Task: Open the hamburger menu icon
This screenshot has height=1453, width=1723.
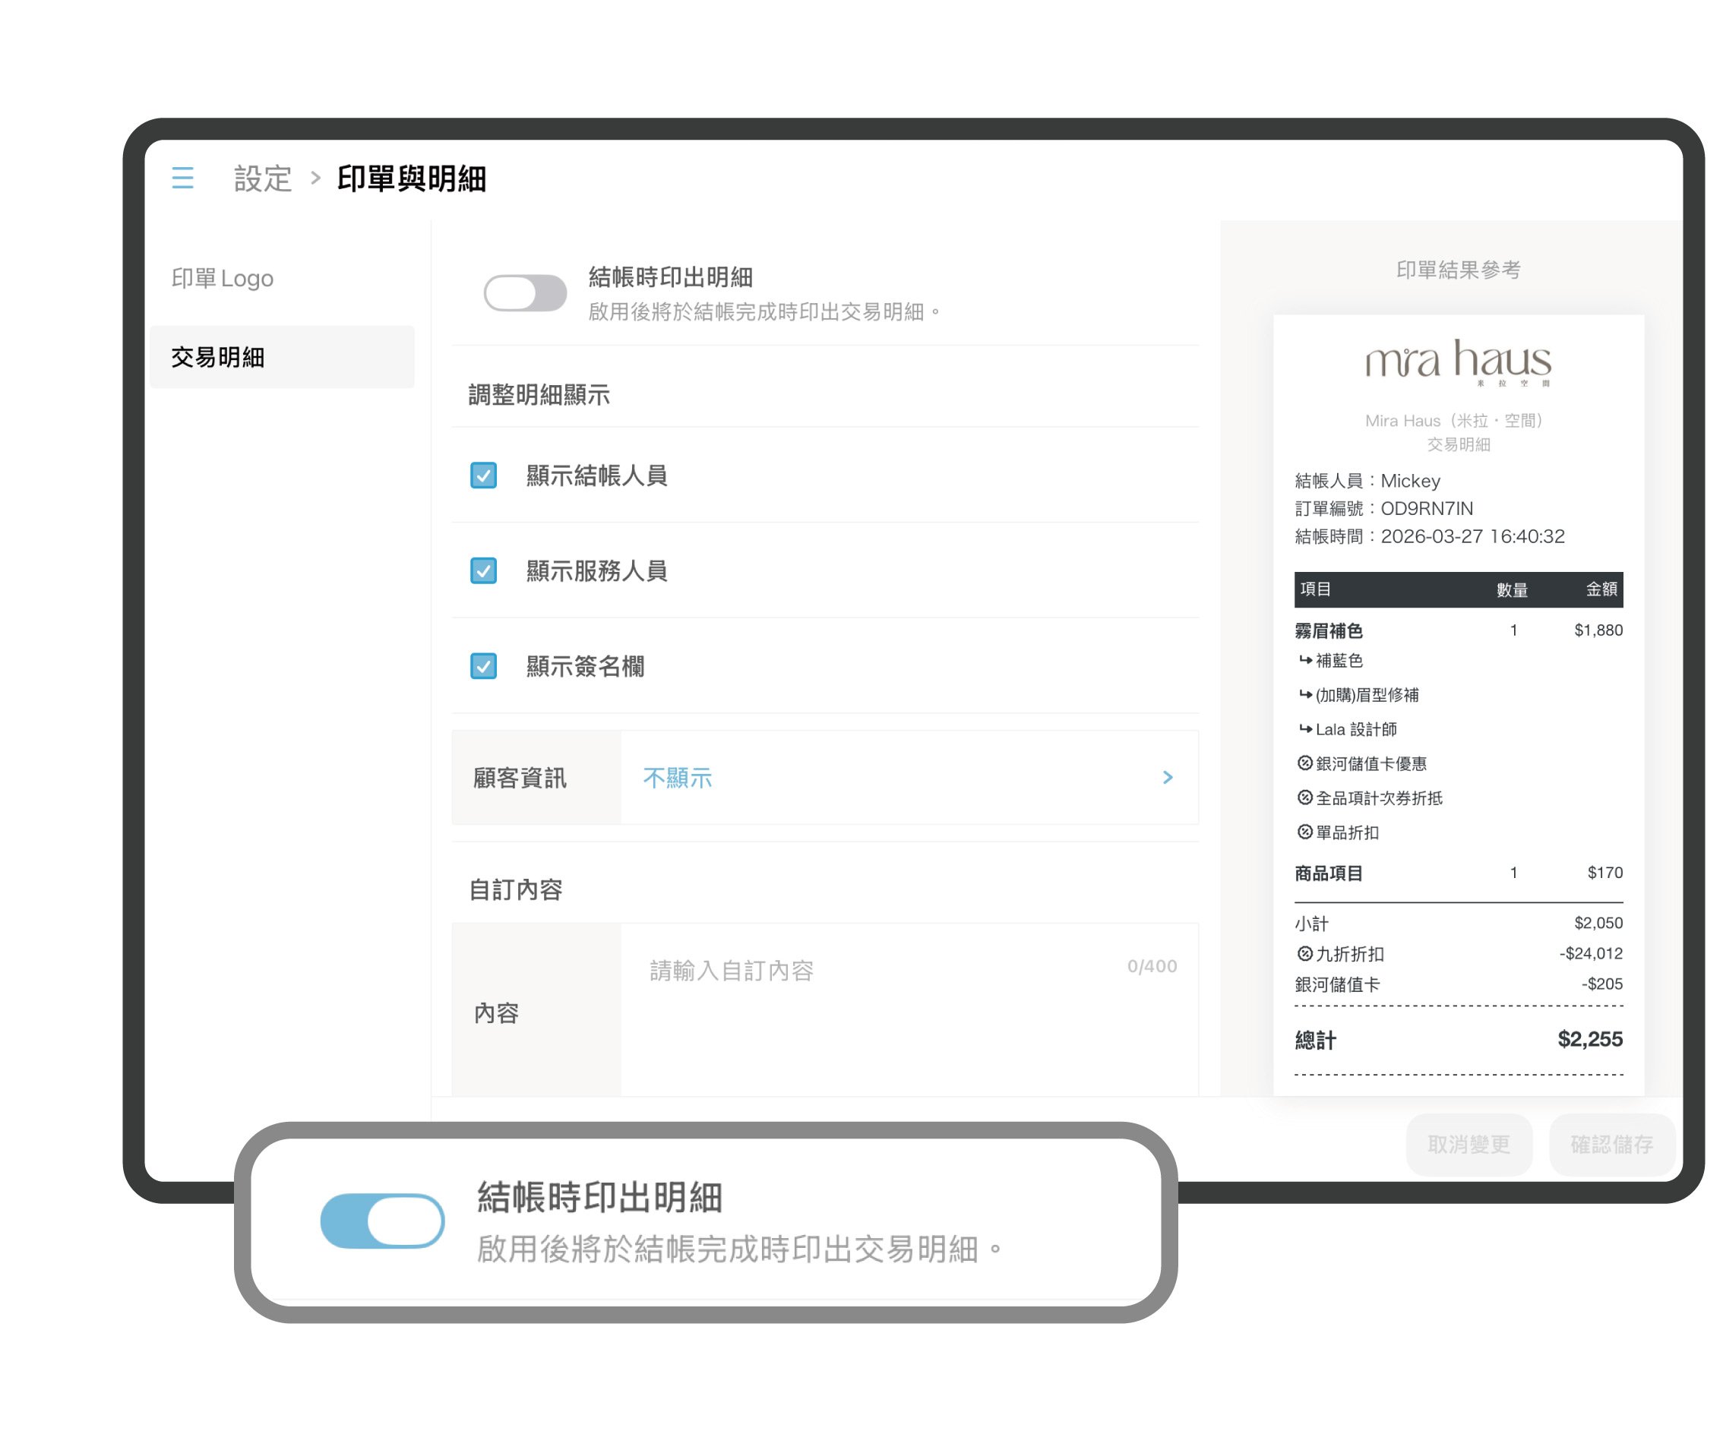Action: pyautogui.click(x=182, y=178)
